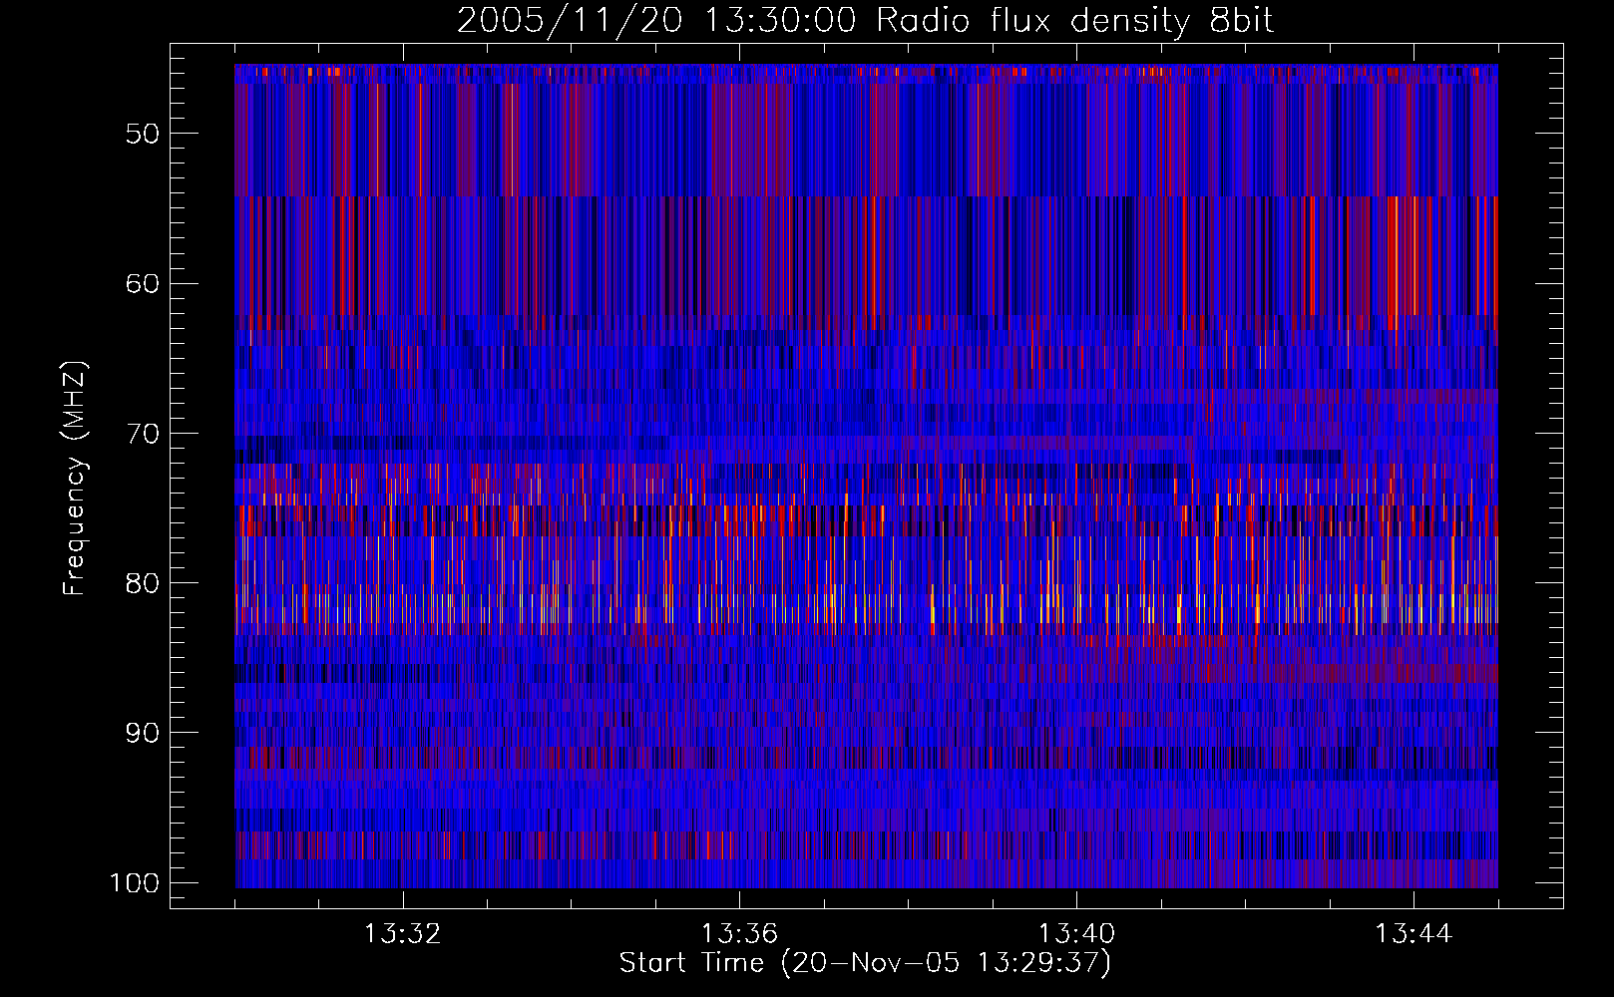The image size is (1614, 997).
Task: Click the "Start Time (20-Nov-05 13:29:37)" label
Action: pos(865,963)
